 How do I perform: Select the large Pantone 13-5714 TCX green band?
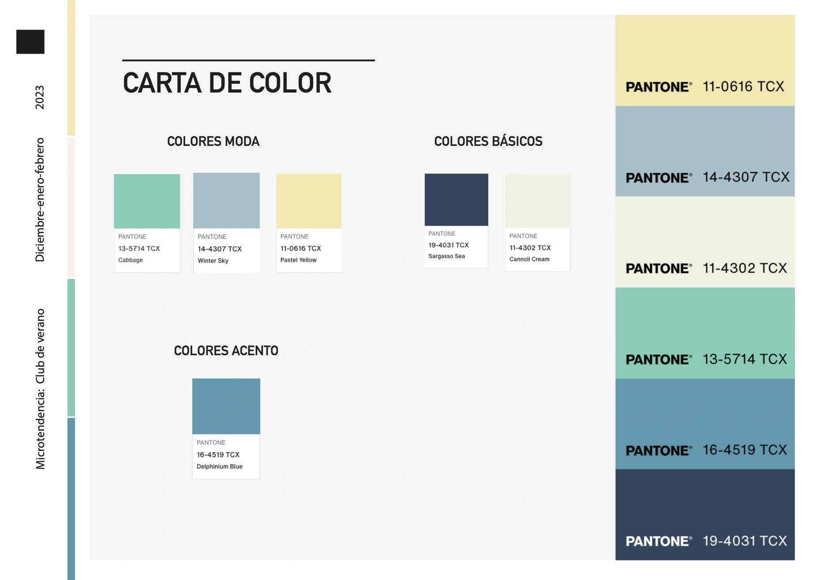705,333
